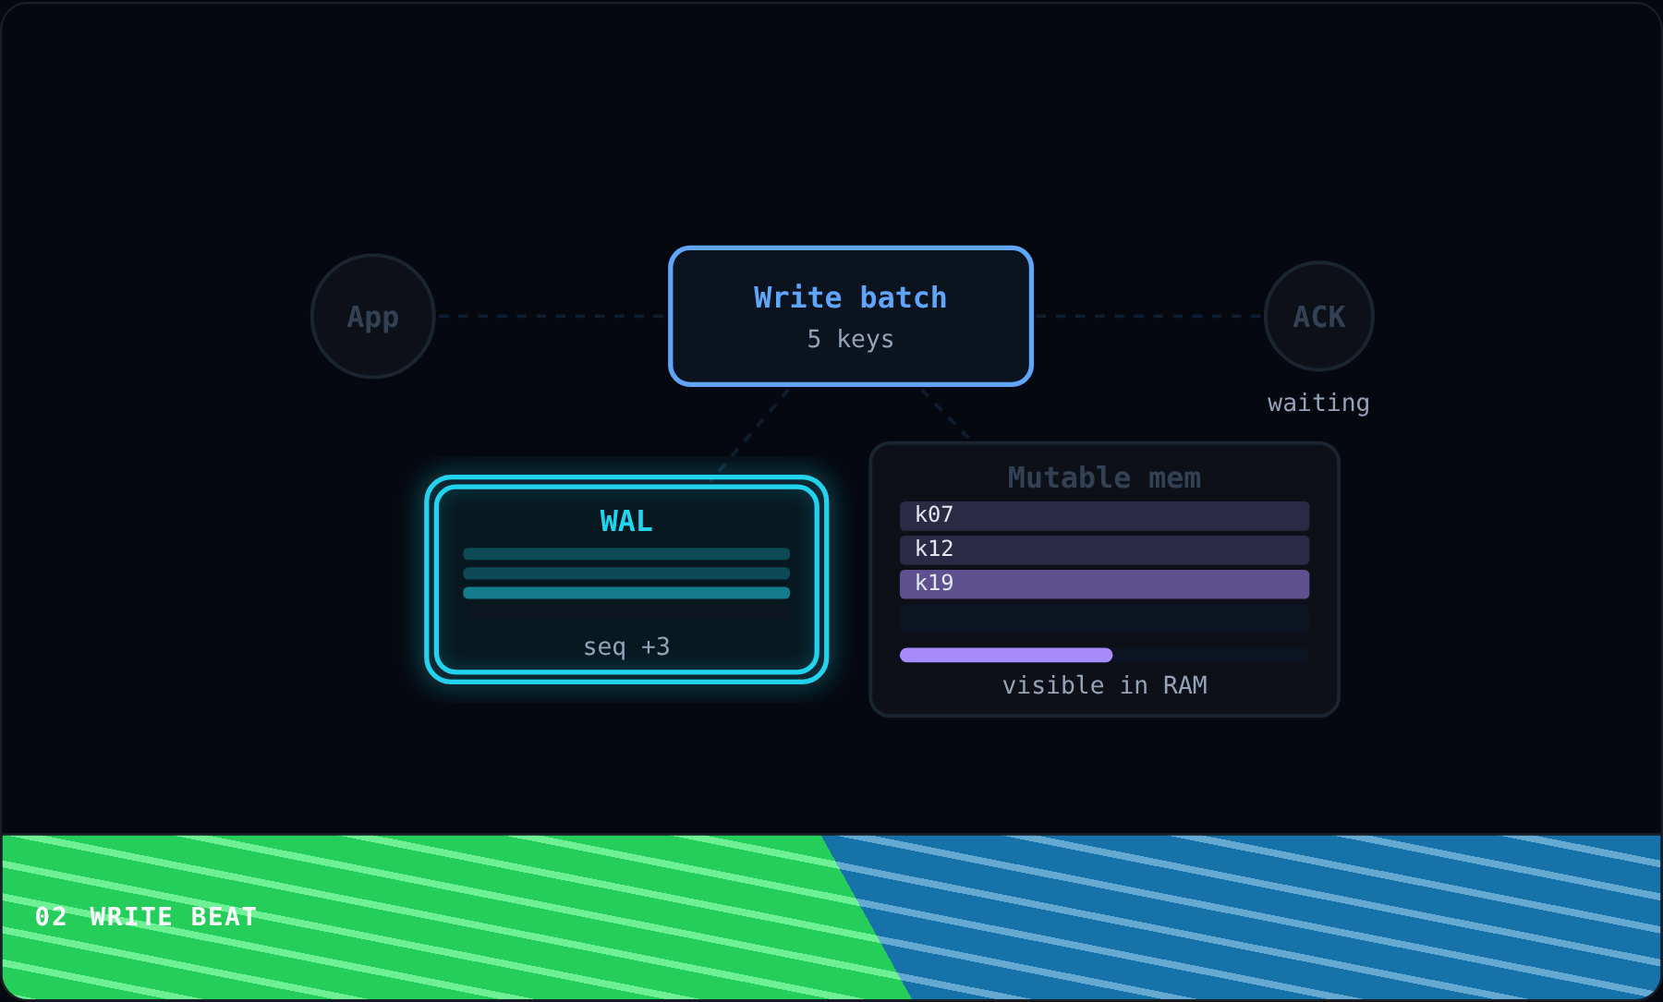Click the empty row below k19
Image resolution: width=1663 pixels, height=1002 pixels.
1104,618
